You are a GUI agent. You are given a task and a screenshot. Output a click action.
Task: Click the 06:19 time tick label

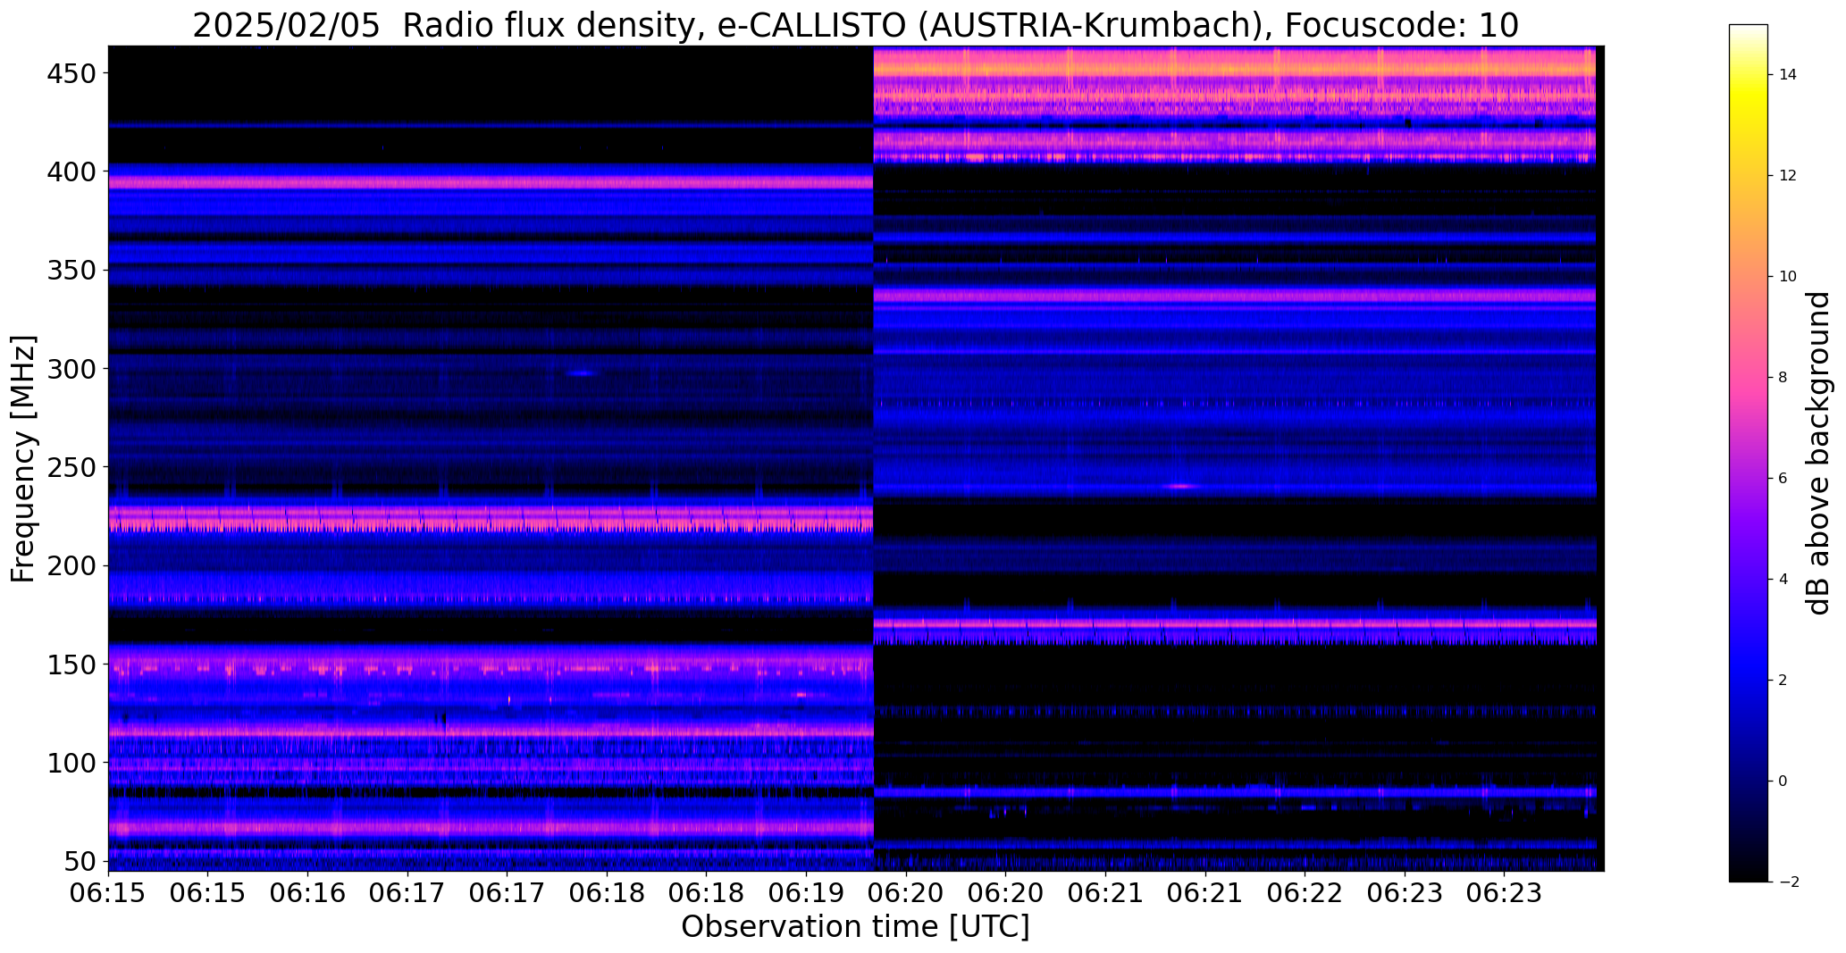(x=807, y=893)
